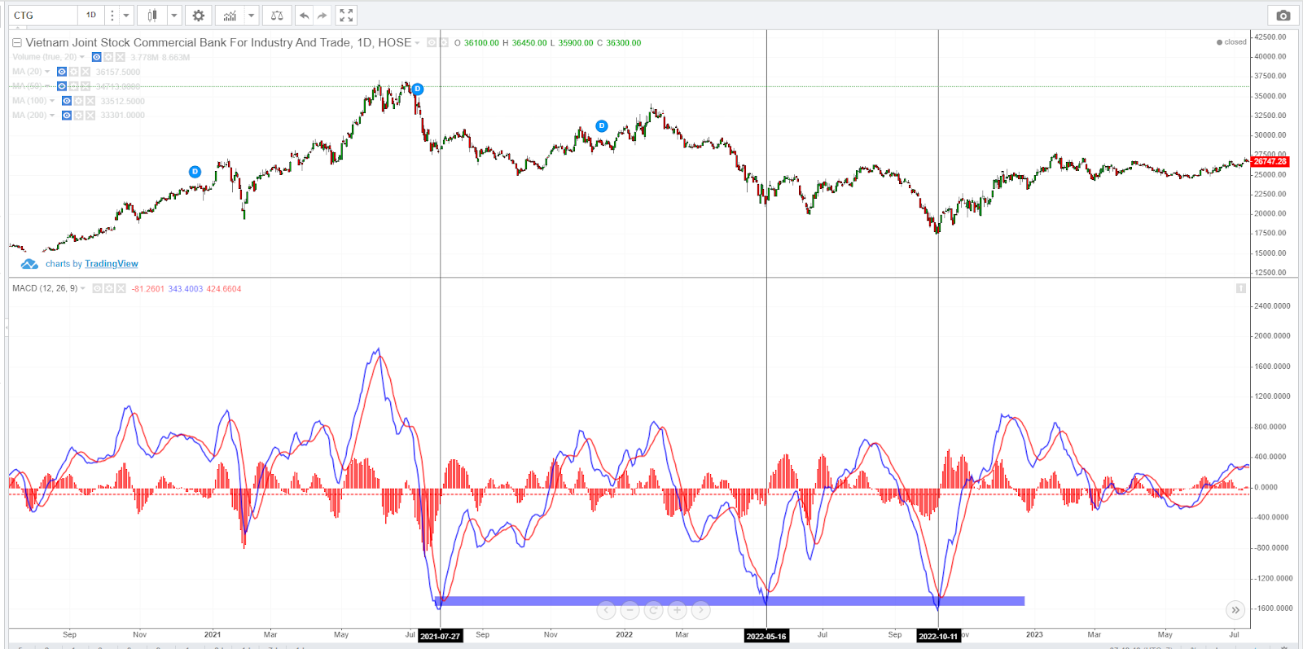The width and height of the screenshot is (1303, 649).
Task: Open the candlestick chart style button
Action: point(152,15)
